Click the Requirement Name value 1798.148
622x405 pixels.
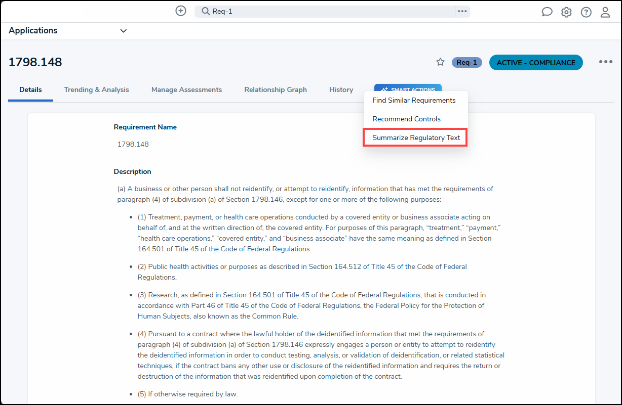click(x=133, y=144)
